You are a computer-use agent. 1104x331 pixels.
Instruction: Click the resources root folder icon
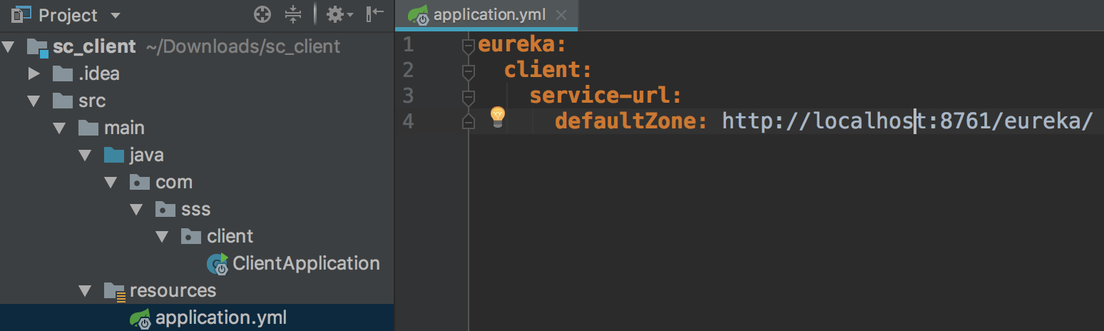(114, 290)
